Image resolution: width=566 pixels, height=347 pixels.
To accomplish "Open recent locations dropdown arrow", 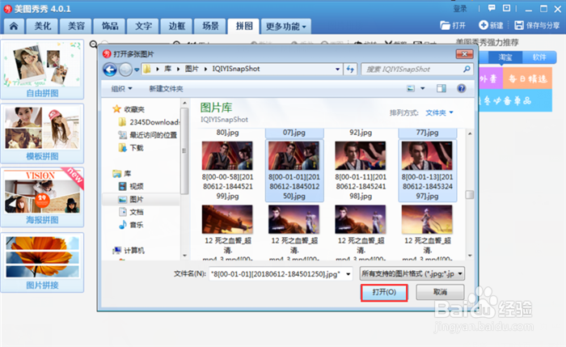I will [x=137, y=70].
